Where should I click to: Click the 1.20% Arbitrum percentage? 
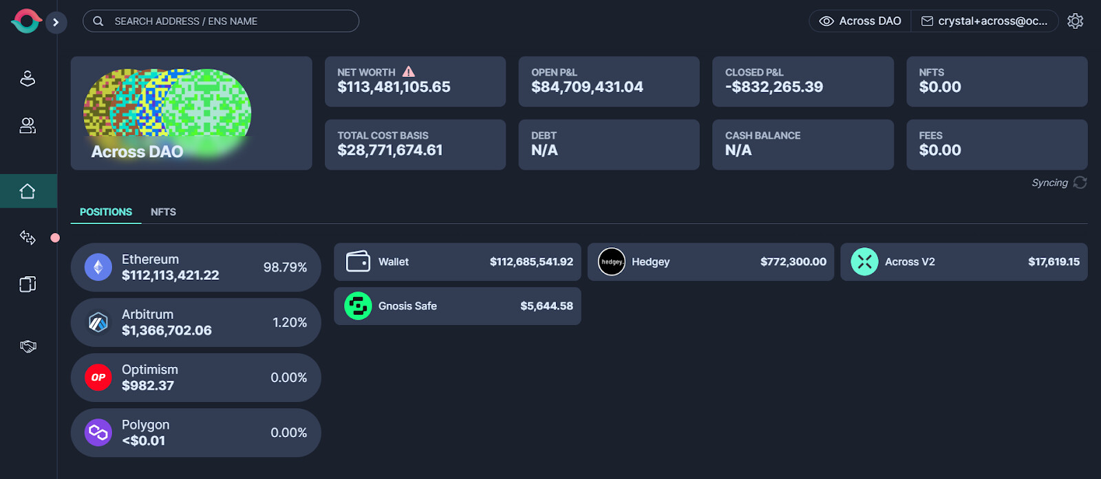coord(290,322)
